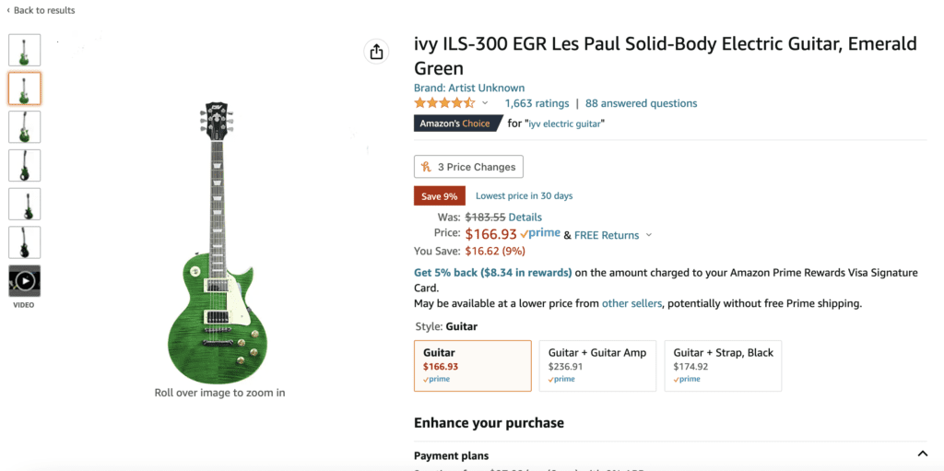
Task: Collapse the Payment plans section
Action: [x=922, y=454]
